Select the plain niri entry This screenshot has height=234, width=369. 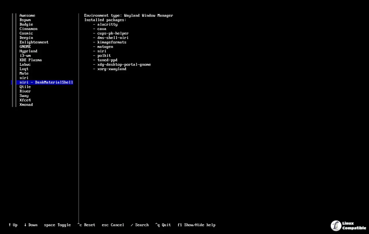24,78
